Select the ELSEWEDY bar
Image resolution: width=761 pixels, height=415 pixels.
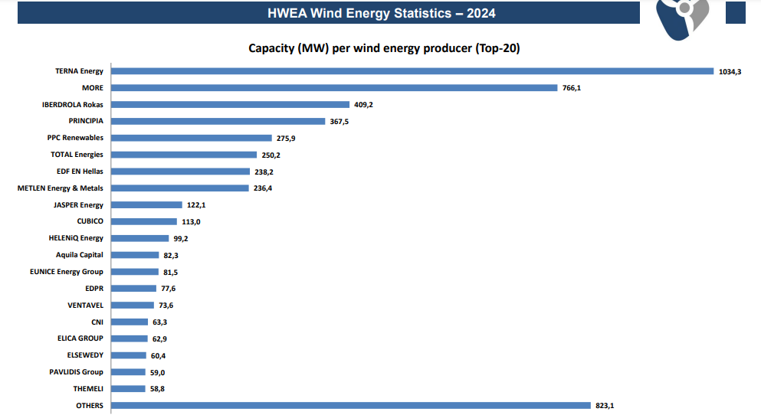click(129, 355)
